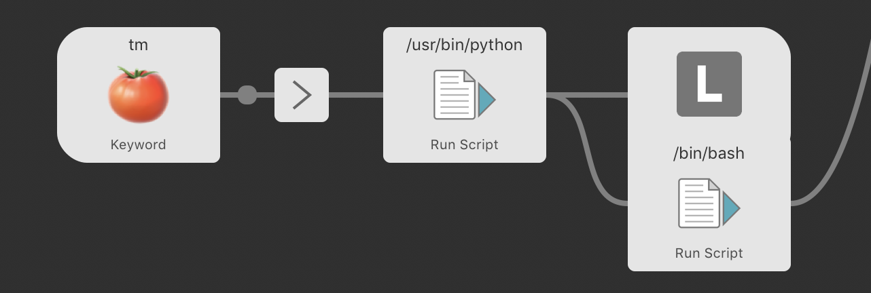
Task: Click the round junction dot after the Keyword node
Action: coord(247,95)
